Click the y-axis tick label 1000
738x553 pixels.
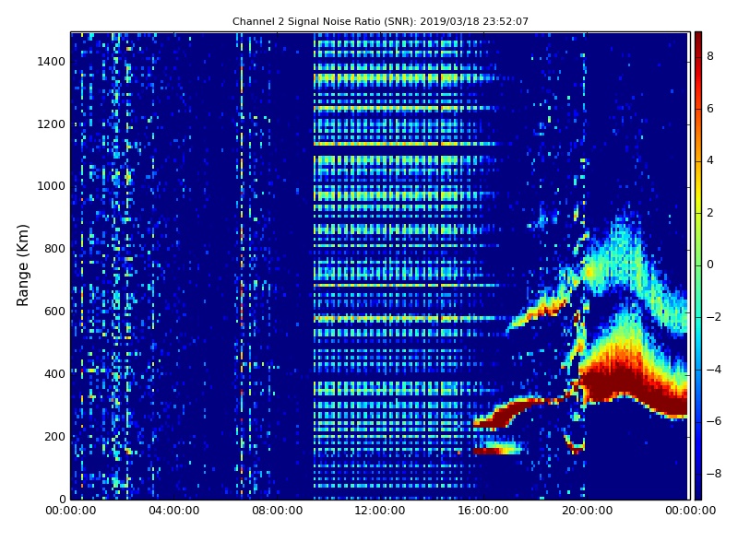tap(52, 186)
